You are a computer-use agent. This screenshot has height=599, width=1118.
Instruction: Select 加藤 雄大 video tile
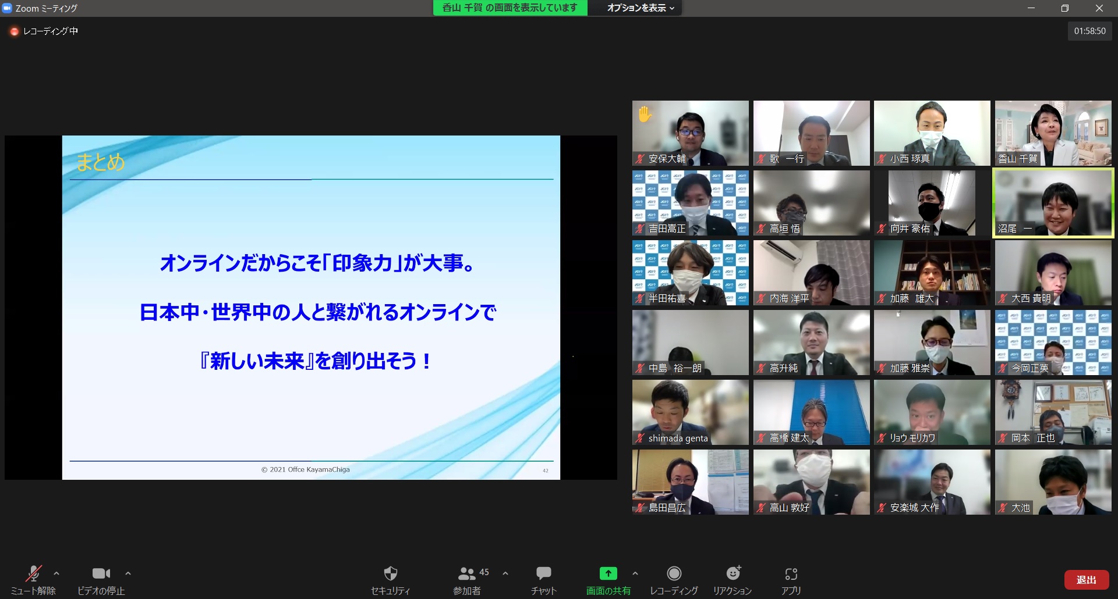tap(932, 273)
